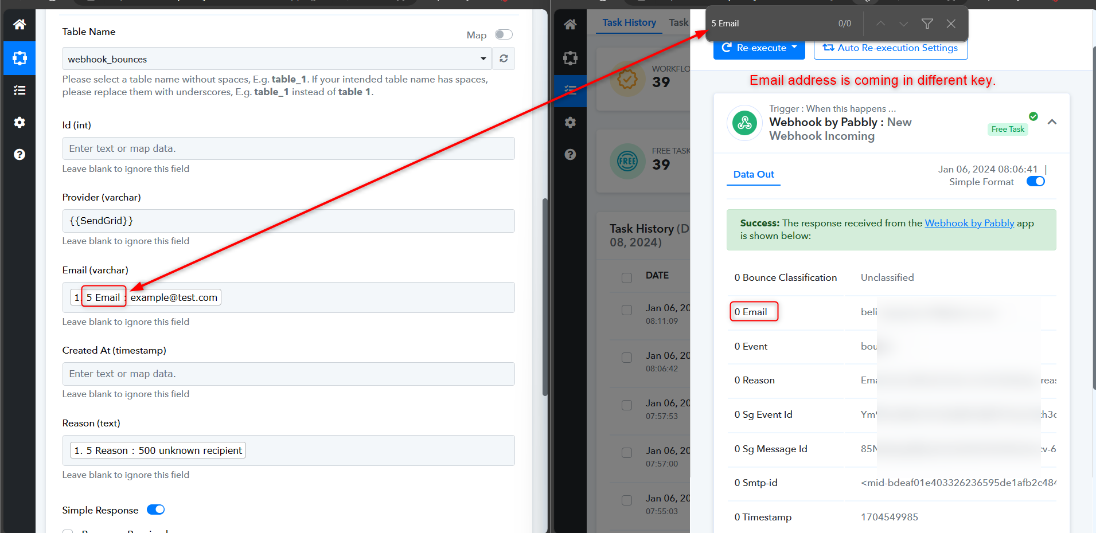
Task: Open Settings gear in right window sidebar
Action: [x=570, y=122]
